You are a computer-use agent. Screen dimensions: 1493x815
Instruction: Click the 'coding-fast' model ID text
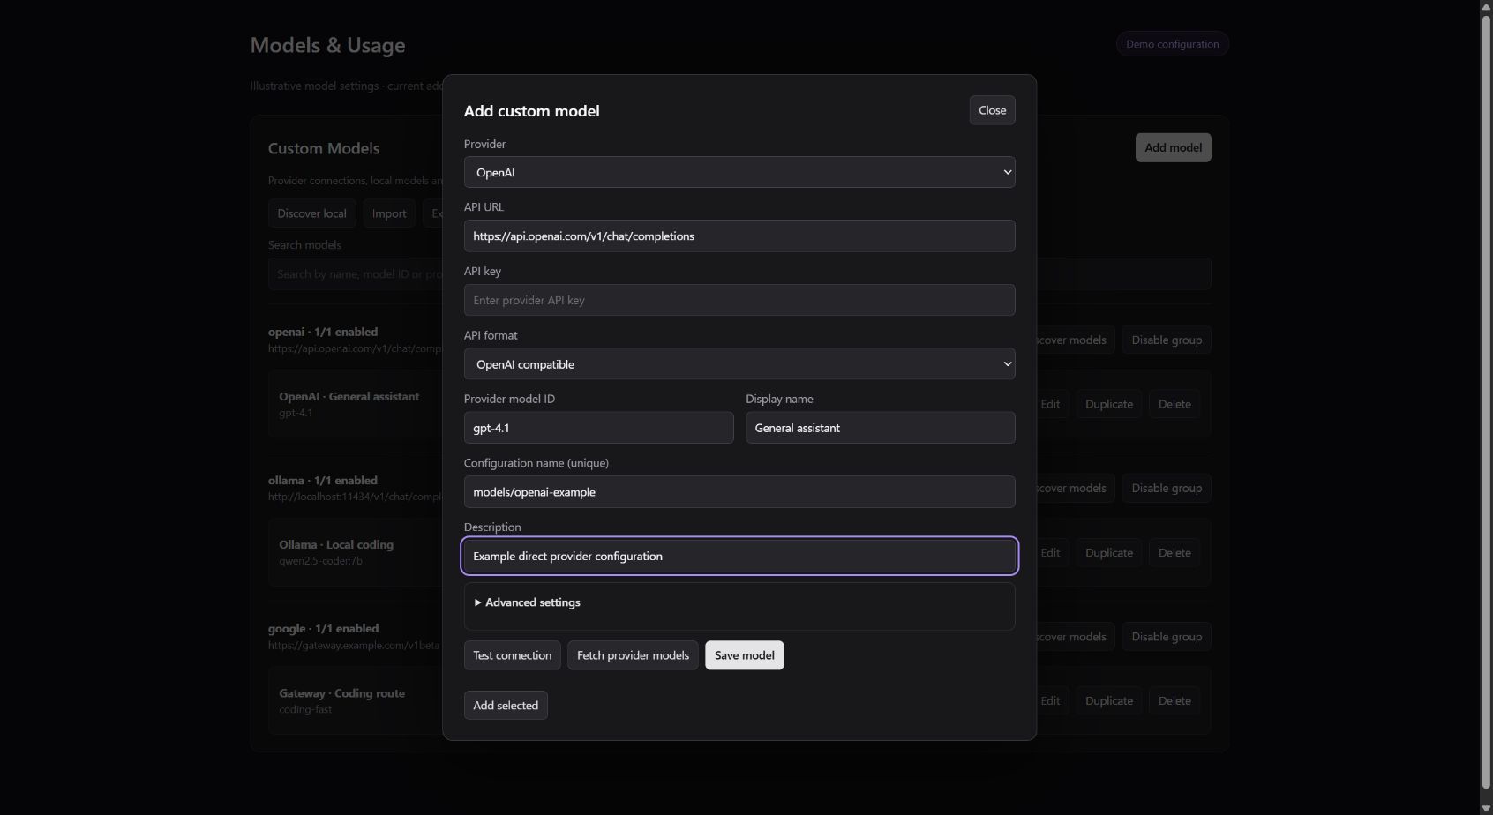[305, 708]
